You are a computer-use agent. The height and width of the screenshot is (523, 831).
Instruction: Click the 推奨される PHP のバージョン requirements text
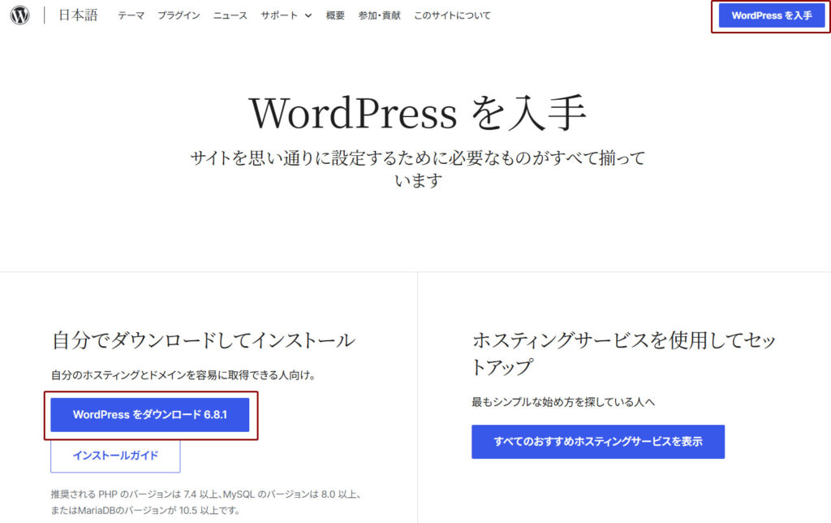207,503
